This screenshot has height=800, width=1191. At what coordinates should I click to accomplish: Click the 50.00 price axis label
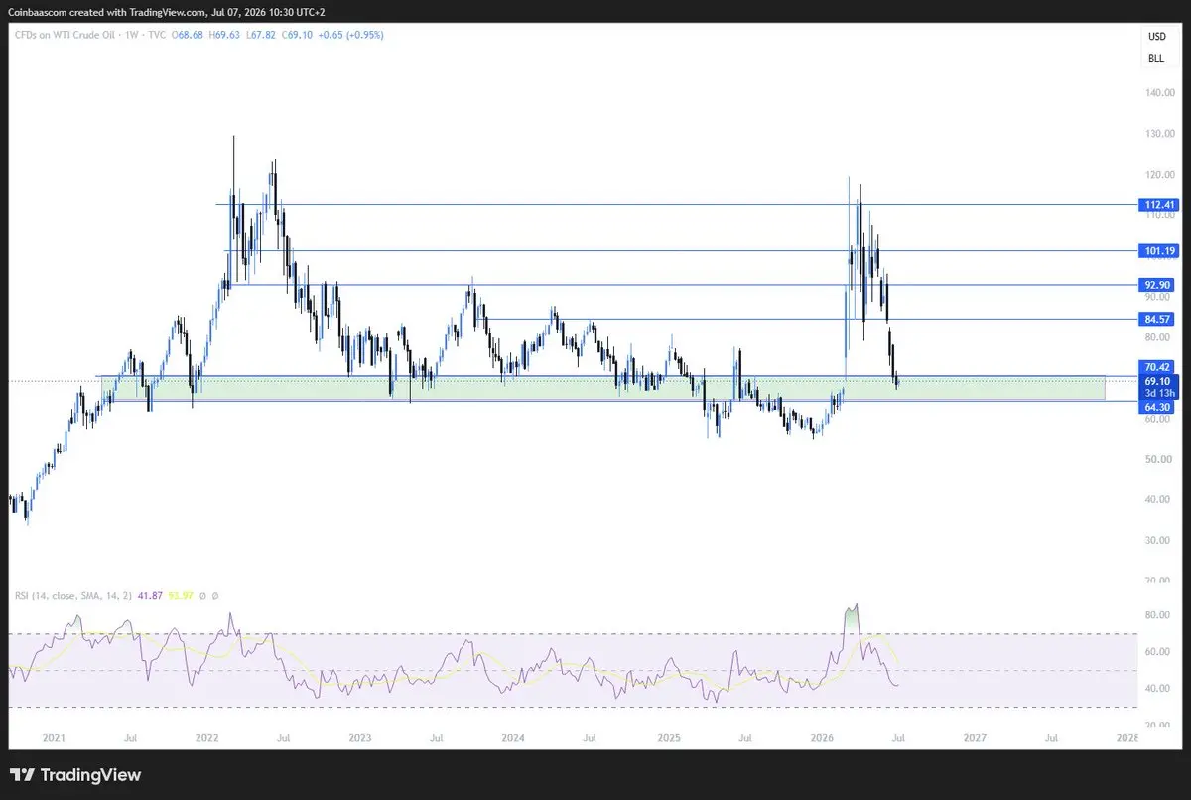coord(1159,460)
